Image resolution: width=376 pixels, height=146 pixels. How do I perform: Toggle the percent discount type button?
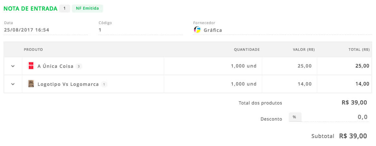click(295, 117)
